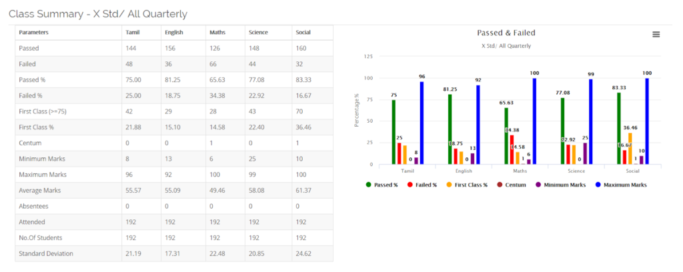Screen dimensions: 683x272
Task: Toggle Centum series in the legend
Action: coord(513,185)
